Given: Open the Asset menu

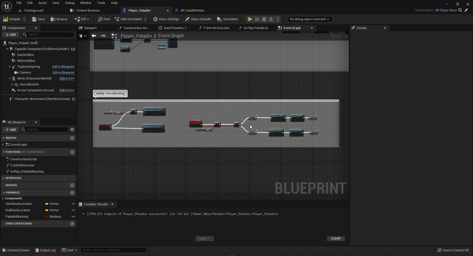Looking at the screenshot, I should 43,3.
